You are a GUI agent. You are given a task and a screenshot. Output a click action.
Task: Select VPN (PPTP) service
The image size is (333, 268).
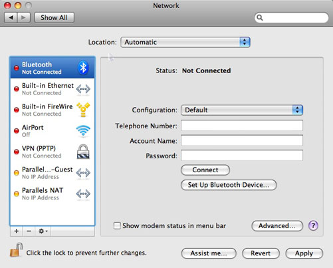click(53, 152)
